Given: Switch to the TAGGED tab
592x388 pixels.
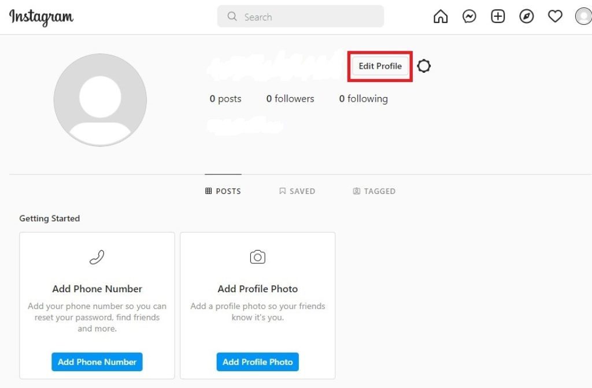Looking at the screenshot, I should [x=374, y=191].
